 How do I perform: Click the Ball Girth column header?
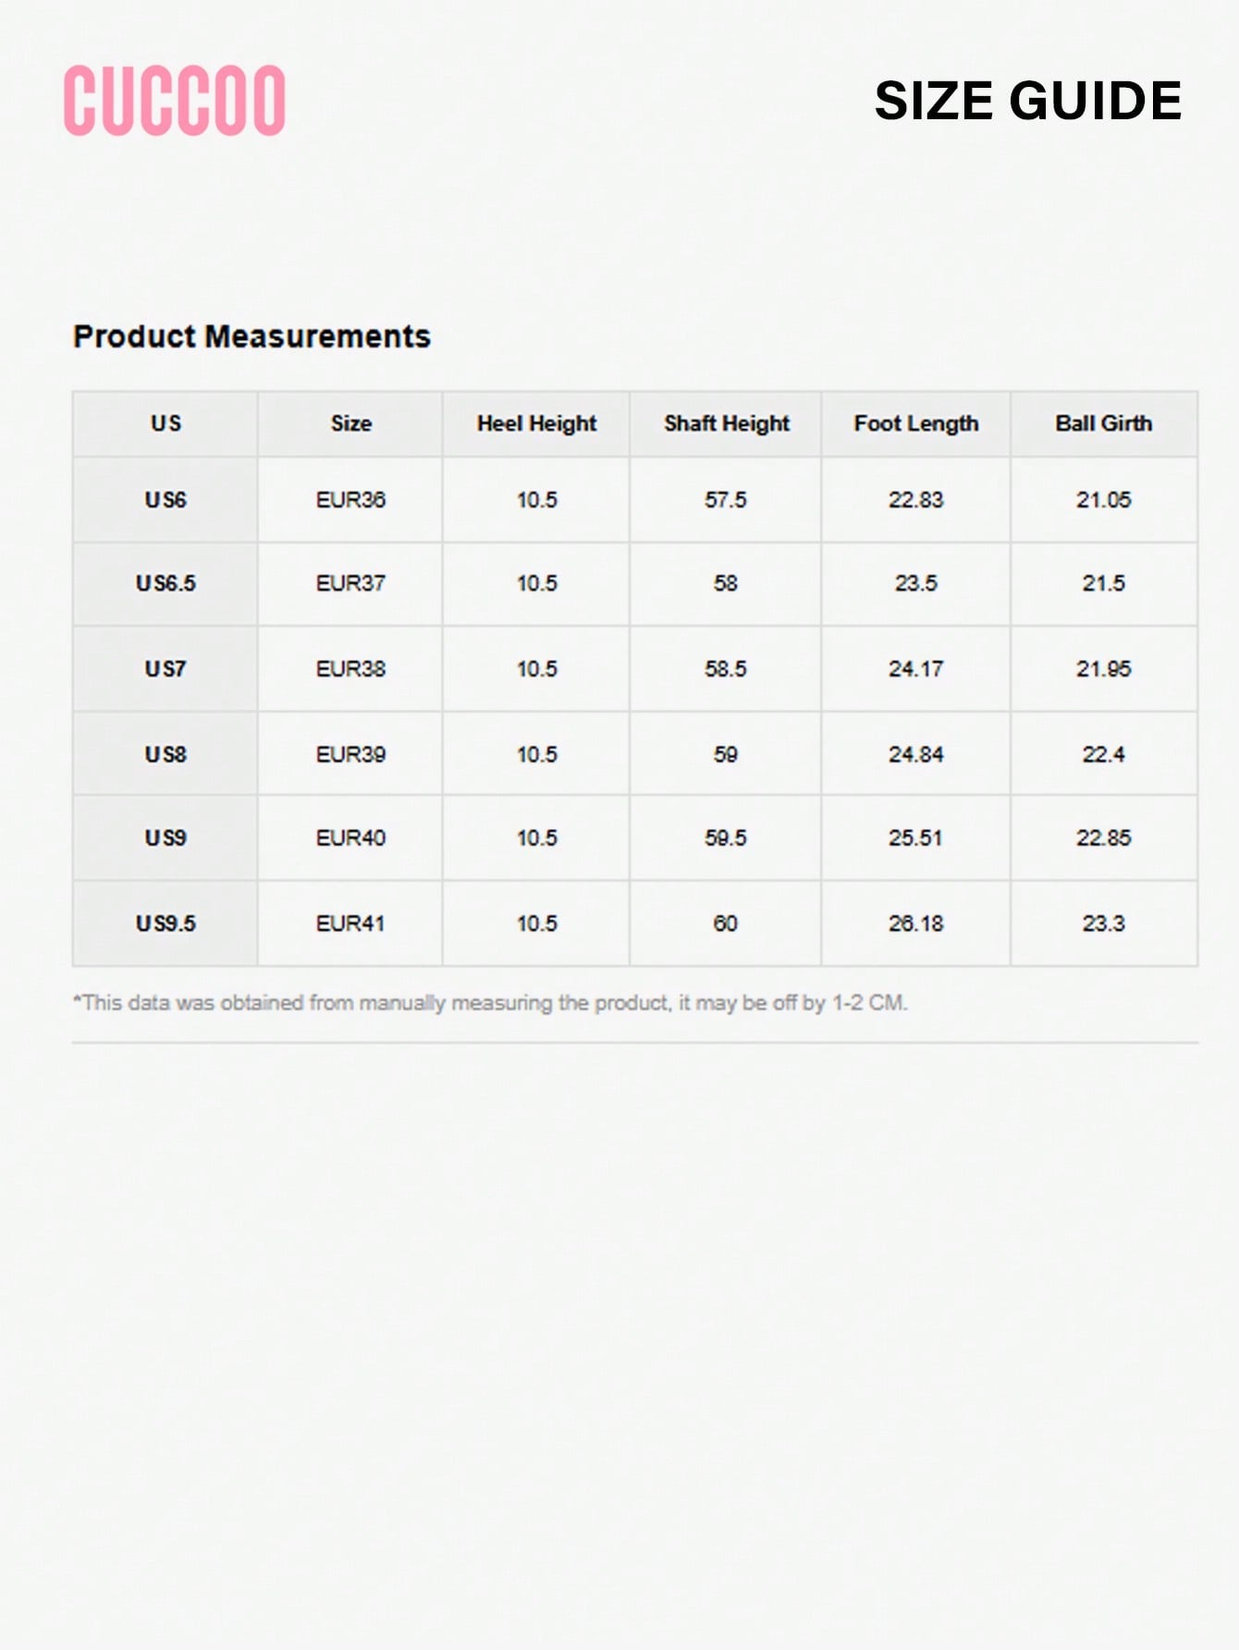tap(1104, 423)
